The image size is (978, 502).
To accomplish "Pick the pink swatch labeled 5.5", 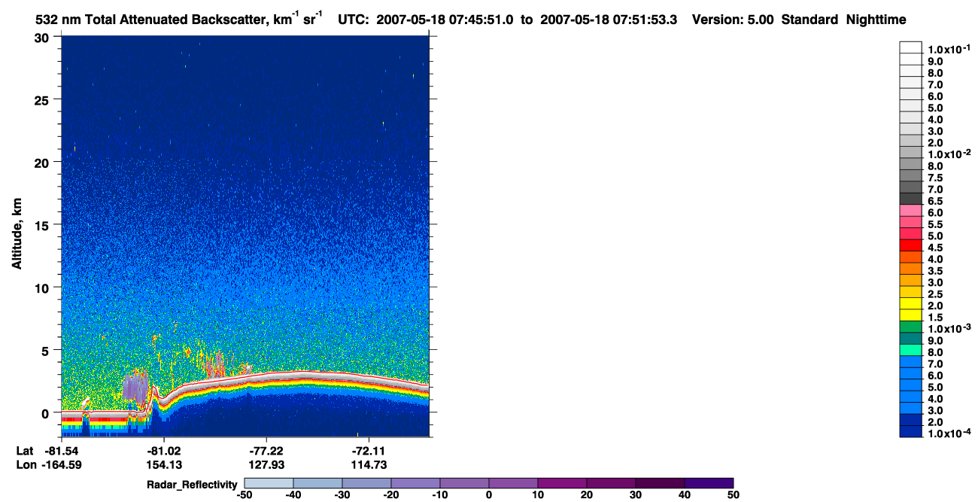I will (x=911, y=222).
